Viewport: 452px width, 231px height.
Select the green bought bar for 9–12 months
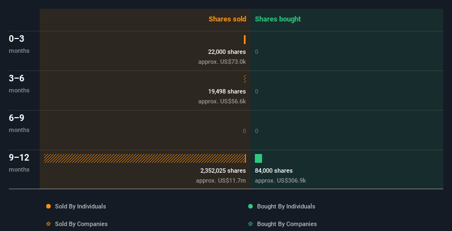(x=259, y=158)
